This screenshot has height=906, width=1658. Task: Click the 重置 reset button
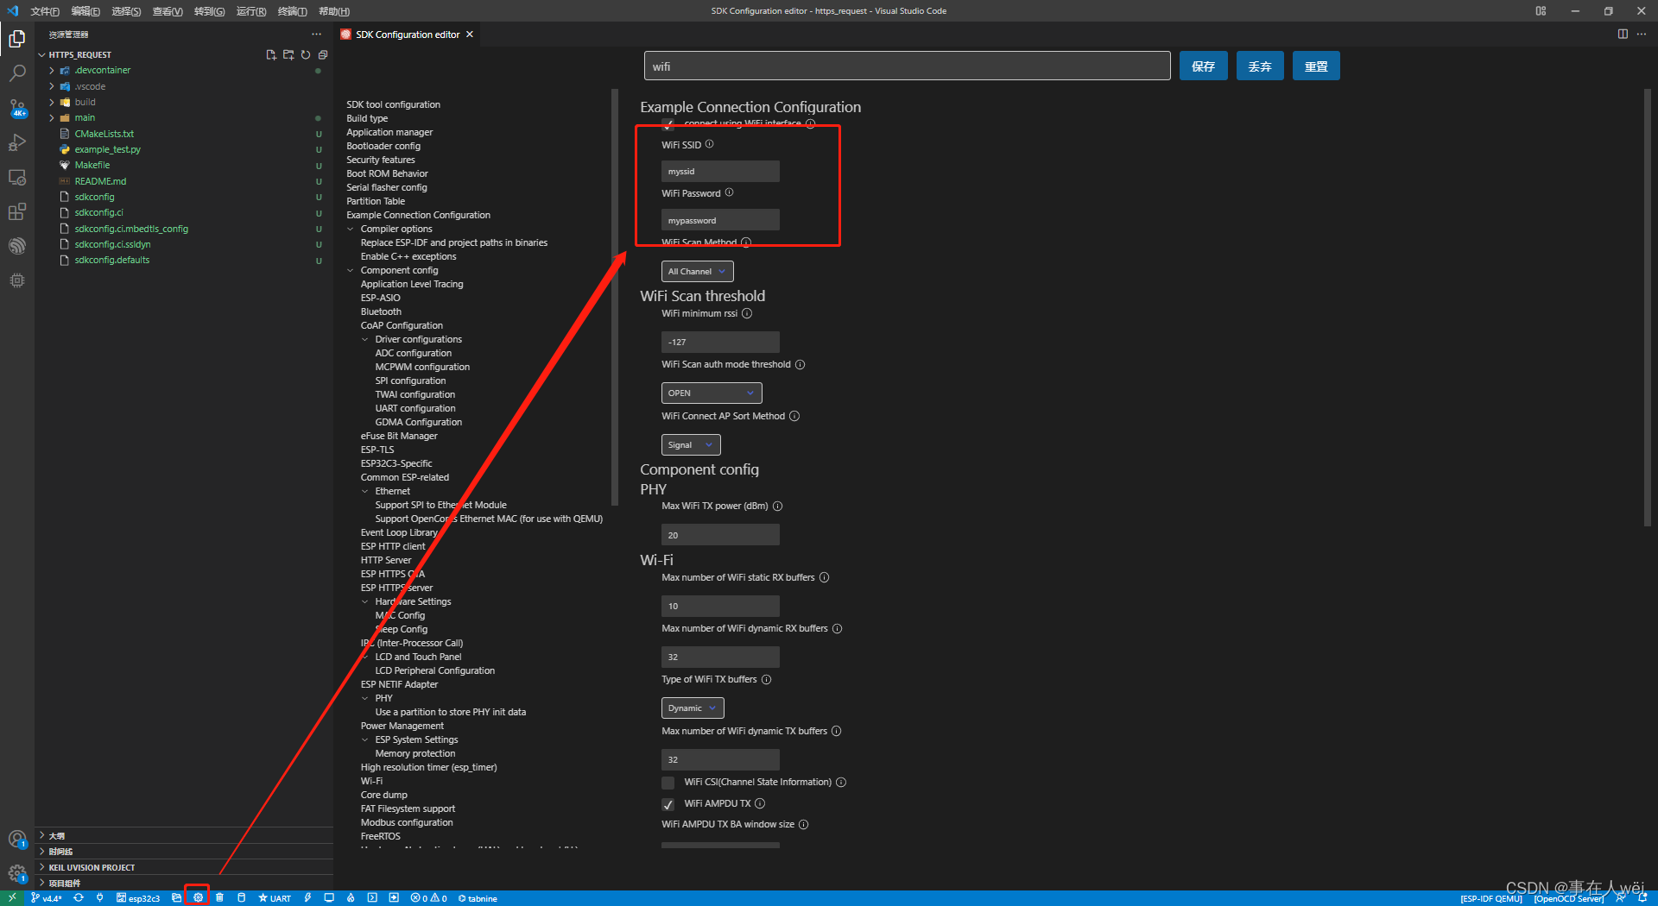point(1316,66)
